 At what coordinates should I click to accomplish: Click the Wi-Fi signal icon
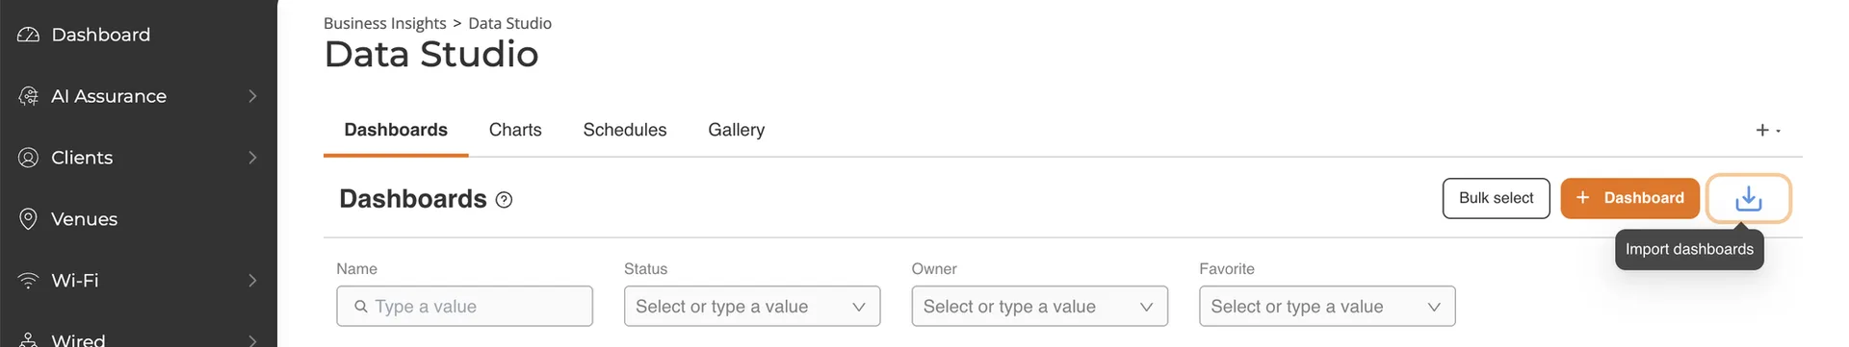coord(29,281)
